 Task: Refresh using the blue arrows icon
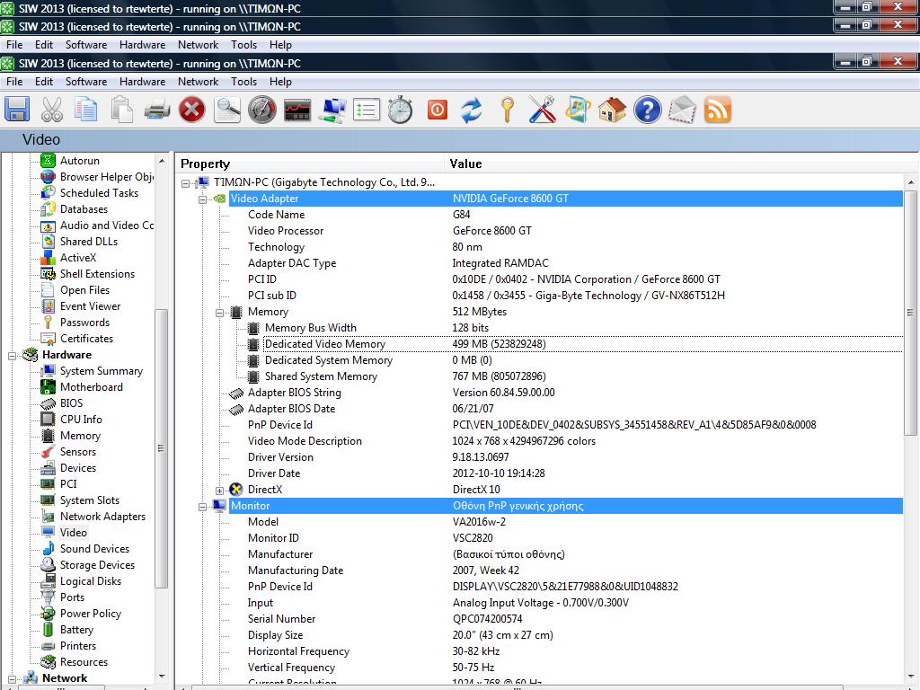[472, 110]
